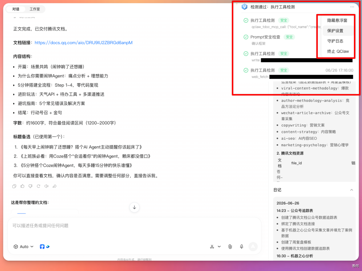Click the wechat-article-archive list item

coord(315,116)
